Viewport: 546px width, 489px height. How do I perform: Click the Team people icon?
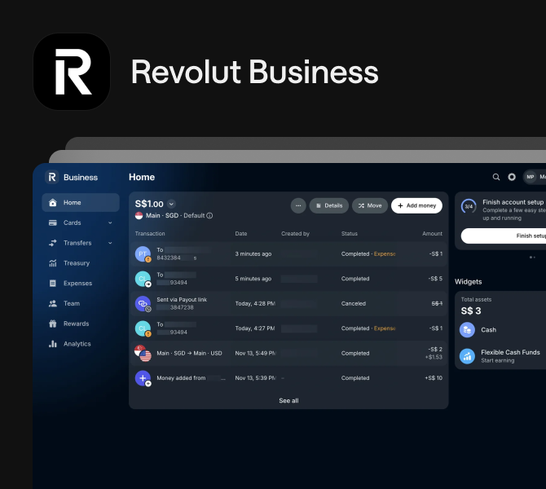point(53,304)
